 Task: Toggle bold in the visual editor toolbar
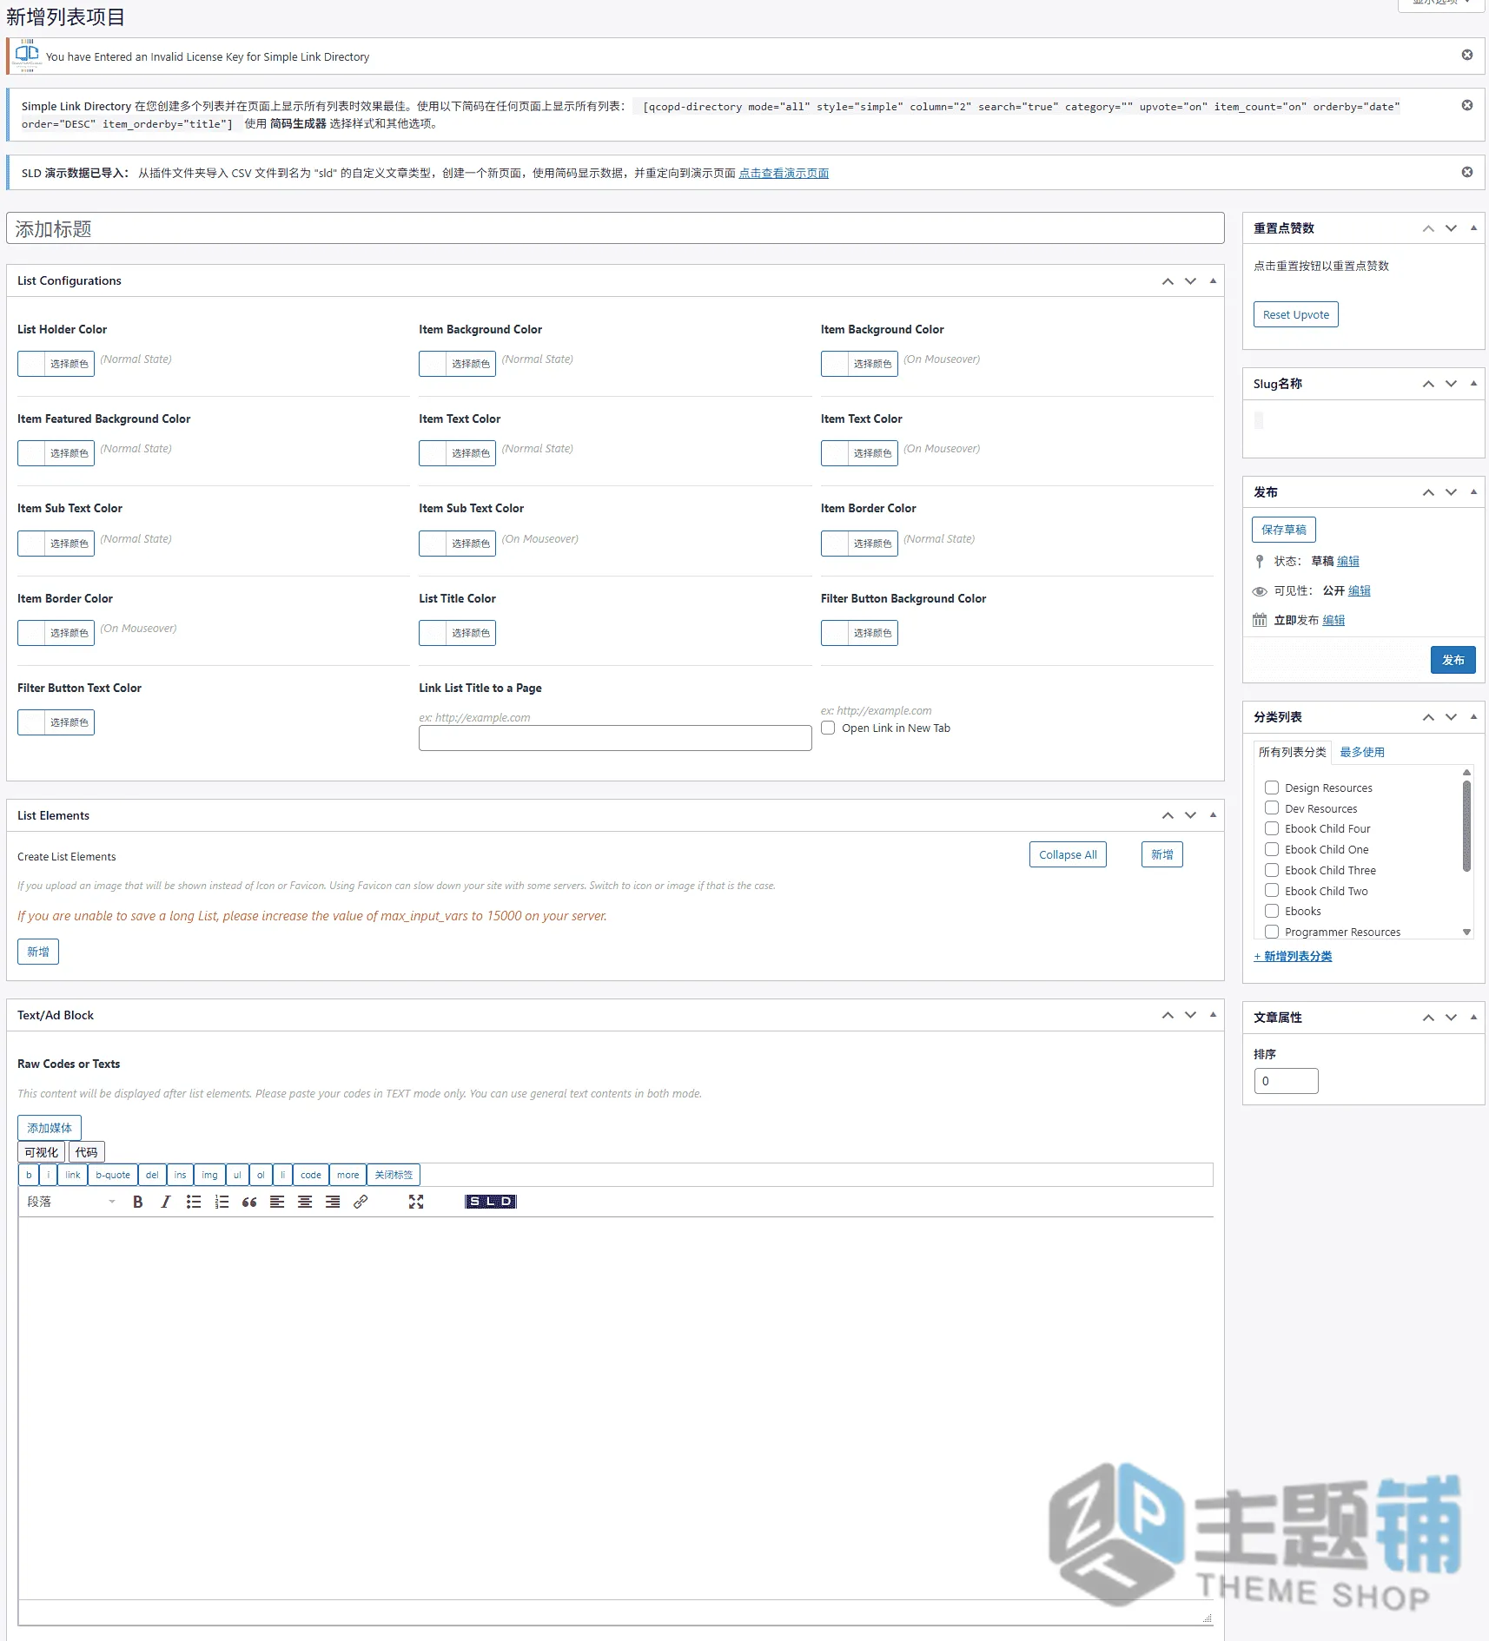point(137,1202)
